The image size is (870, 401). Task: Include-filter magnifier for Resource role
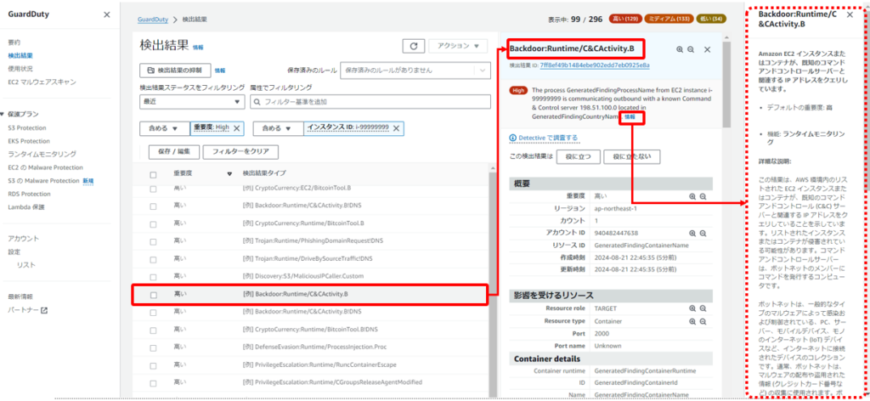coord(692,308)
